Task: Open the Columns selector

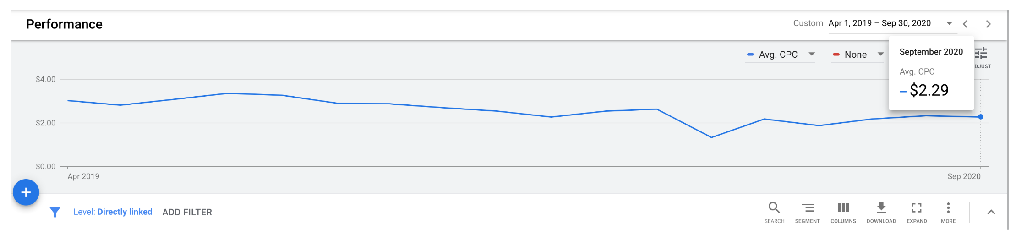Action: [x=843, y=208]
